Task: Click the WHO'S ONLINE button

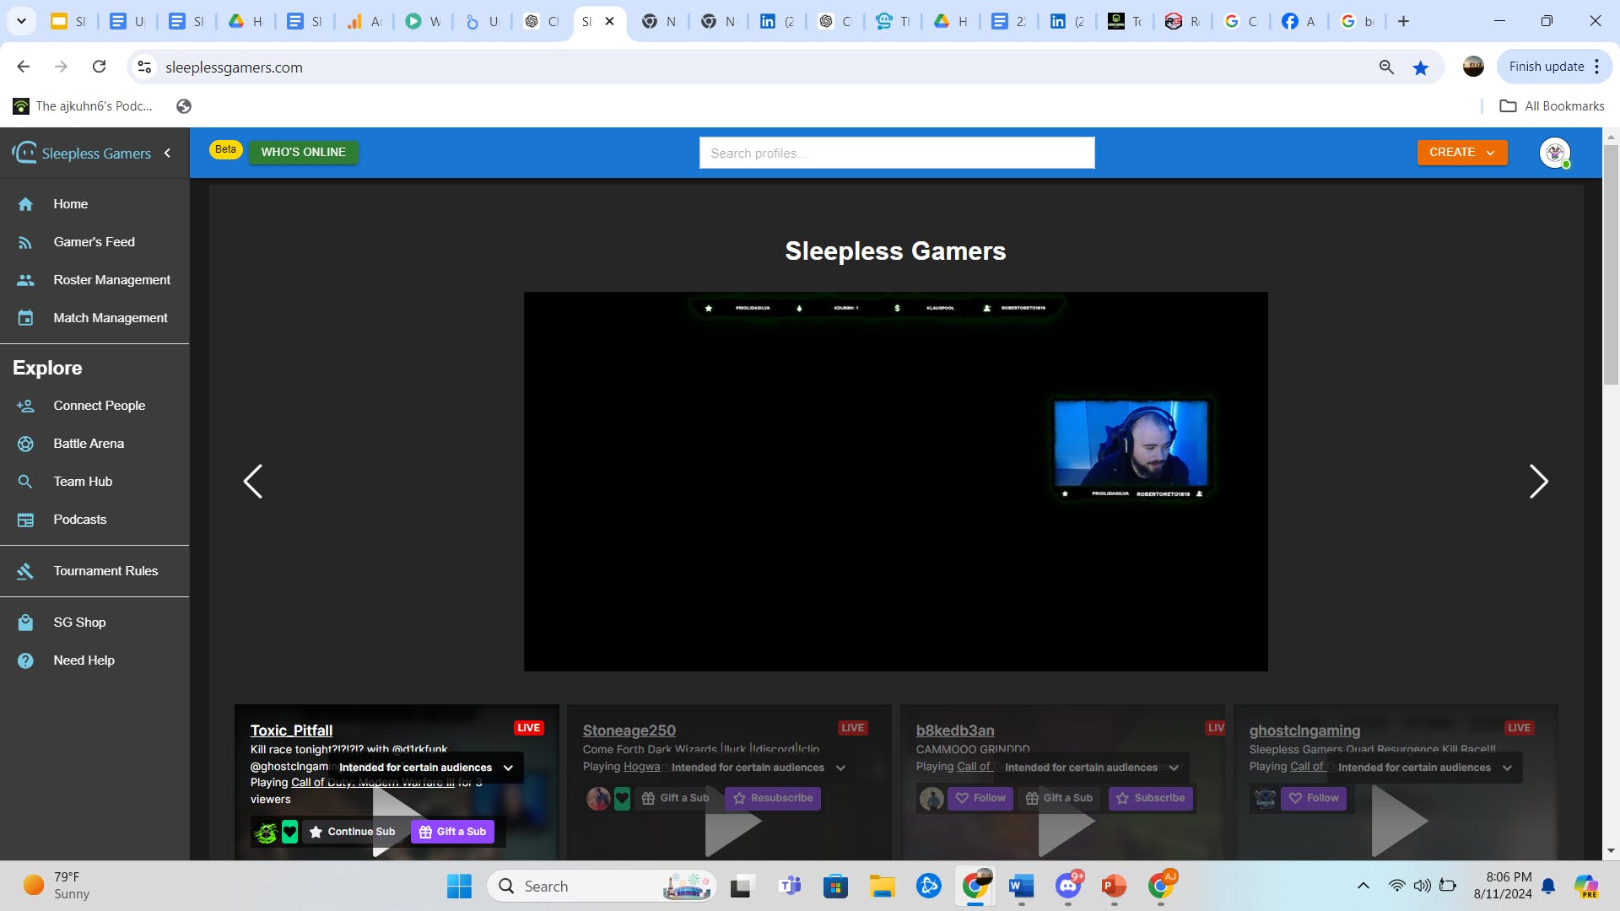Action: (303, 152)
